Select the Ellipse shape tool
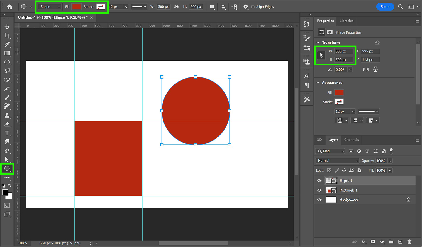 (x=7, y=169)
